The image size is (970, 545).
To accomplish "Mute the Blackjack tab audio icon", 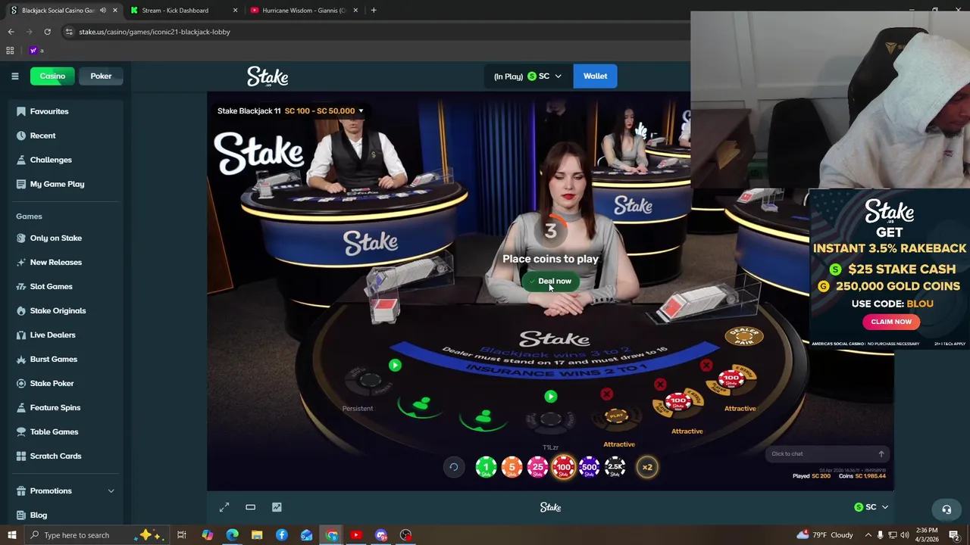I will [x=103, y=10].
